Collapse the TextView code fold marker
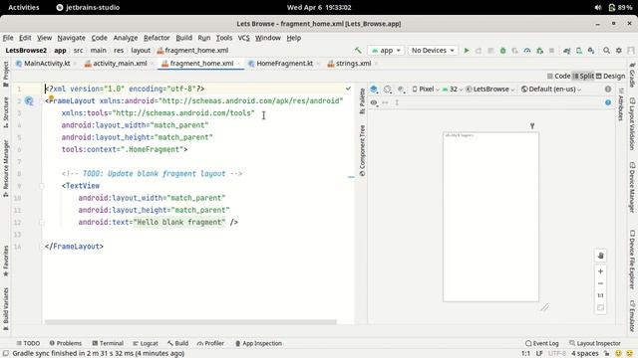This screenshot has width=638, height=358. point(42,186)
